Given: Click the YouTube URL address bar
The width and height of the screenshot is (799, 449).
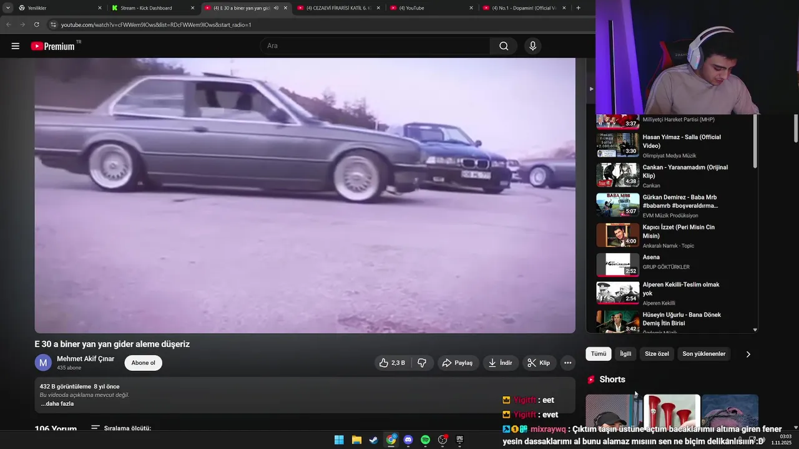Looking at the screenshot, I should 156,24.
